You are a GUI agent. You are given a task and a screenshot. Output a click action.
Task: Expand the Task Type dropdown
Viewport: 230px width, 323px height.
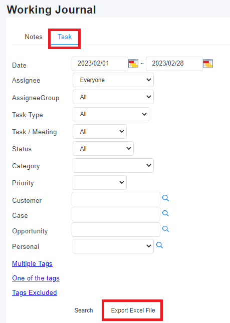(111, 114)
